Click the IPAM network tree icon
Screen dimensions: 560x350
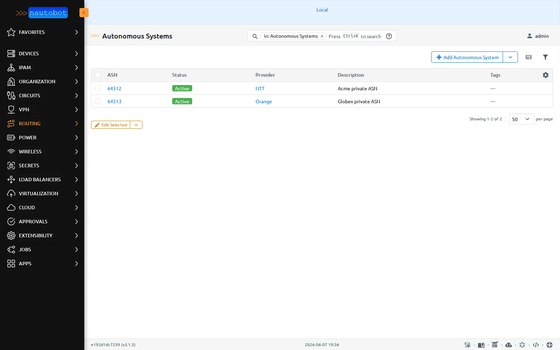pos(11,68)
